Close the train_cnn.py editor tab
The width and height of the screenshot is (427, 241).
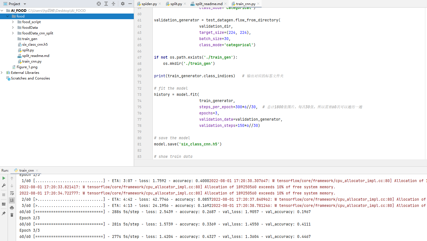click(258, 4)
